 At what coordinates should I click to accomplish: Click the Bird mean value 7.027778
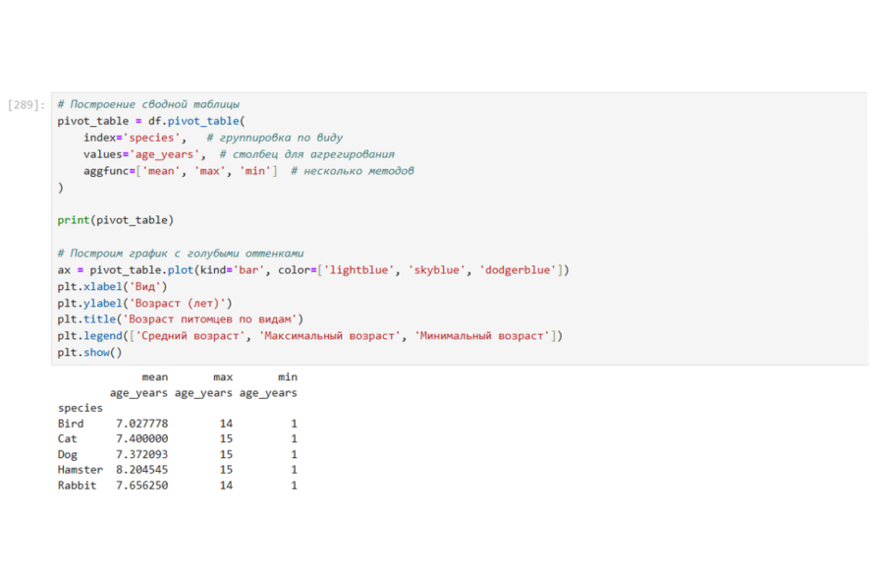(x=141, y=424)
